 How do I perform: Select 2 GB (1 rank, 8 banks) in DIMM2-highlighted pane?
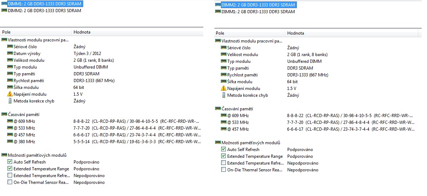[x=307, y=54]
